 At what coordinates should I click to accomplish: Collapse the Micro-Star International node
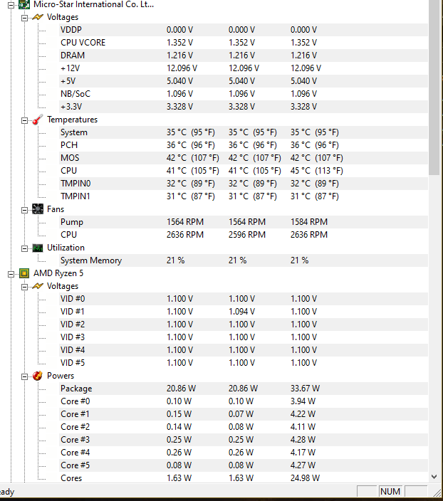click(x=11, y=5)
